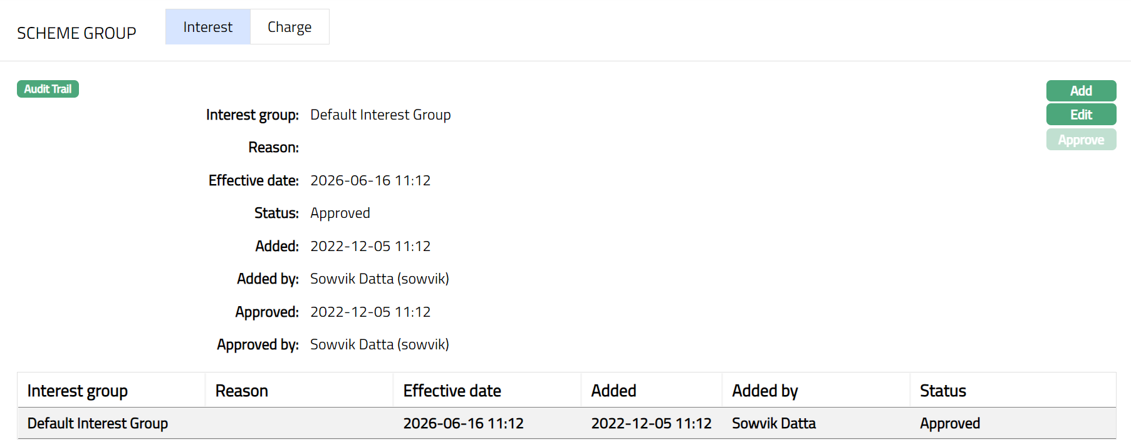This screenshot has height=447, width=1131.
Task: Sort table by Effective date header
Action: coord(452,391)
